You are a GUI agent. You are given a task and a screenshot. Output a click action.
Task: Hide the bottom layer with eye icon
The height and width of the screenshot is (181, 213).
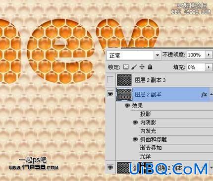(110, 167)
